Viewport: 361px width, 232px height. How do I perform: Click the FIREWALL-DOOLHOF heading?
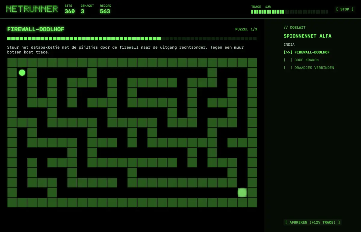(x=36, y=29)
